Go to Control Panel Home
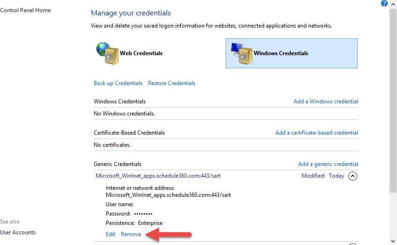Image resolution: width=397 pixels, height=245 pixels. 25,10
